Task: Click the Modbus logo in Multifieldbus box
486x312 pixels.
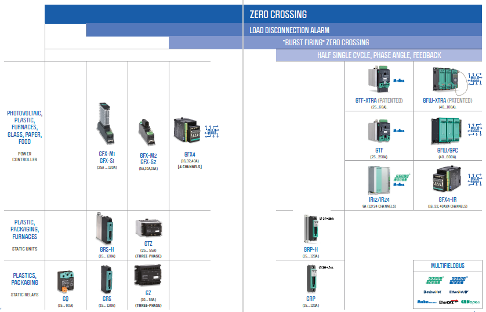Action: (426, 302)
